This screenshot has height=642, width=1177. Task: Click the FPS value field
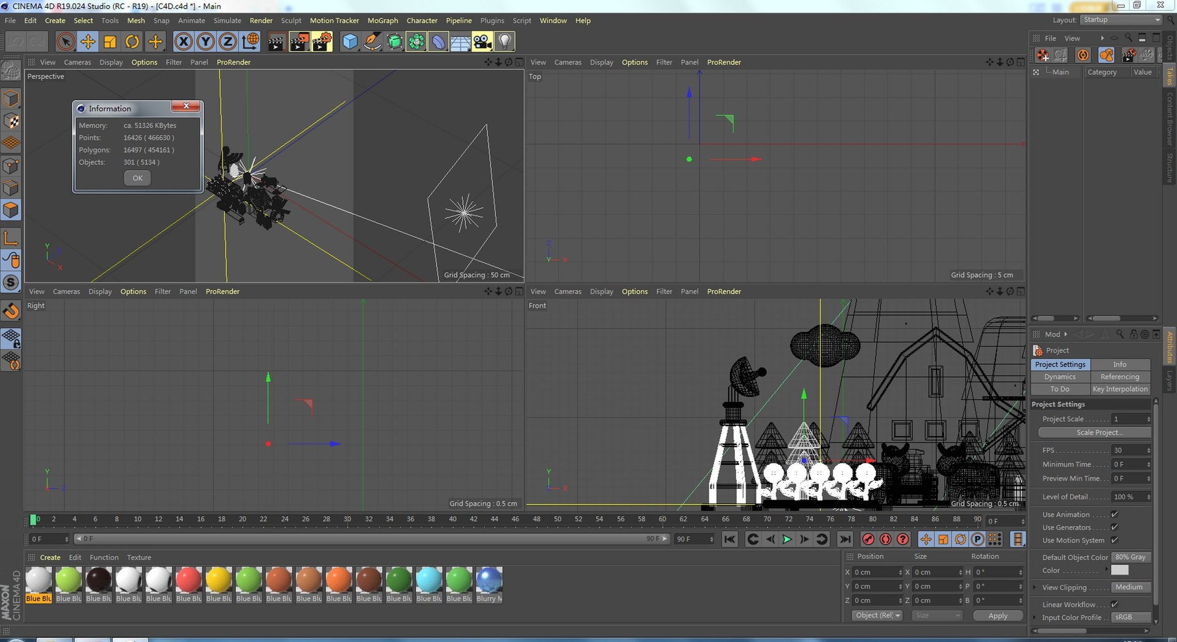[x=1129, y=450]
